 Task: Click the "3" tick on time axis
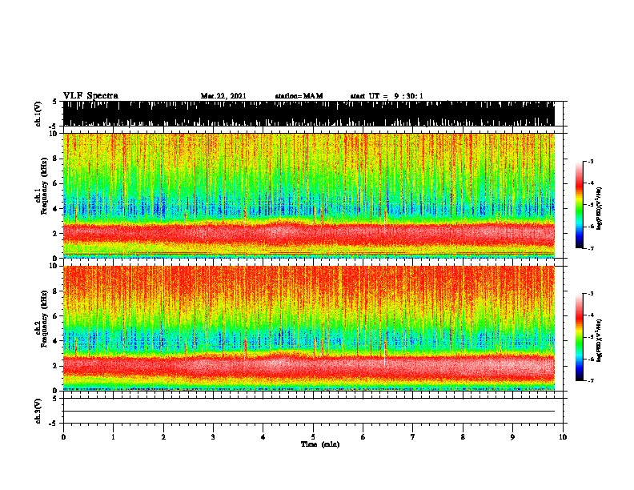[214, 437]
